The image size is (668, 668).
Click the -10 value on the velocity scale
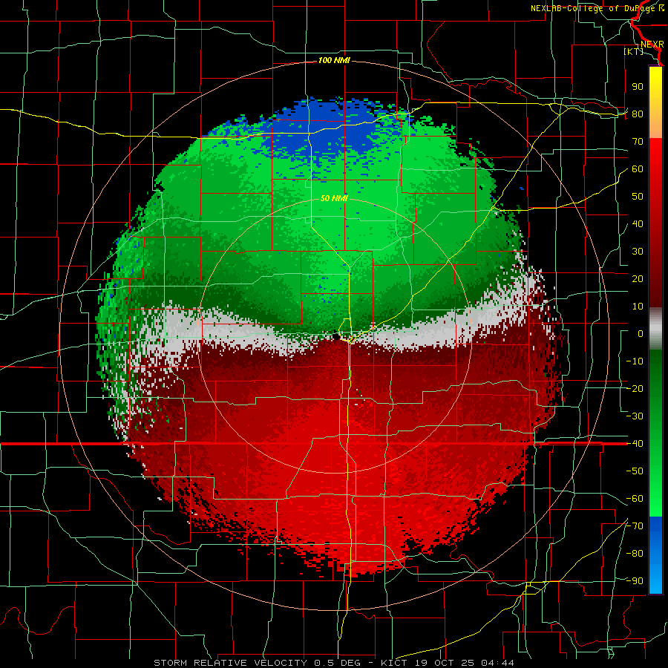[635, 361]
